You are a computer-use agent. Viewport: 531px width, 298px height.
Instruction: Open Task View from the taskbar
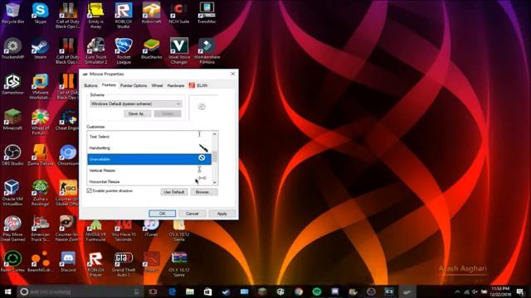pyautogui.click(x=153, y=291)
